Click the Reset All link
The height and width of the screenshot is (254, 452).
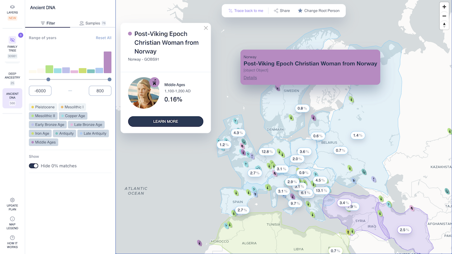coord(104,38)
